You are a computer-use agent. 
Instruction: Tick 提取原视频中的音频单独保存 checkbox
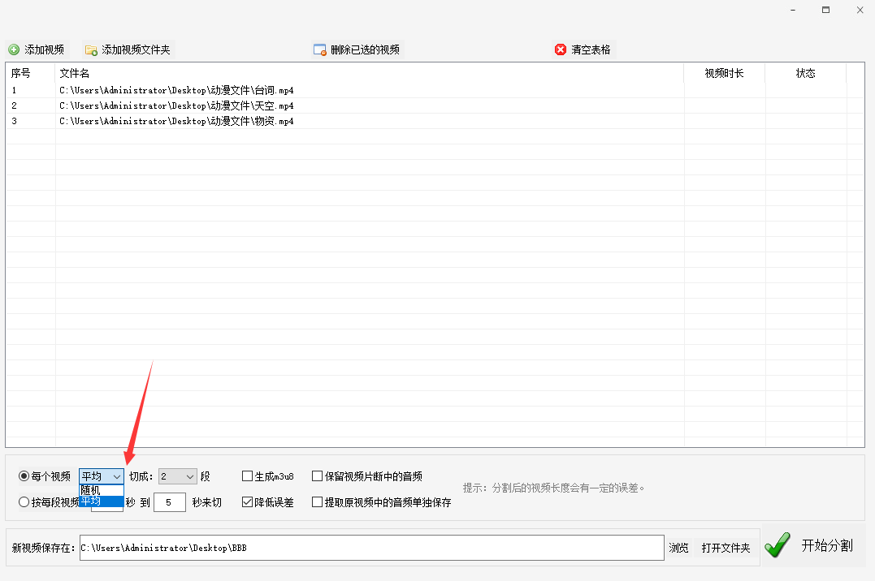(x=318, y=502)
